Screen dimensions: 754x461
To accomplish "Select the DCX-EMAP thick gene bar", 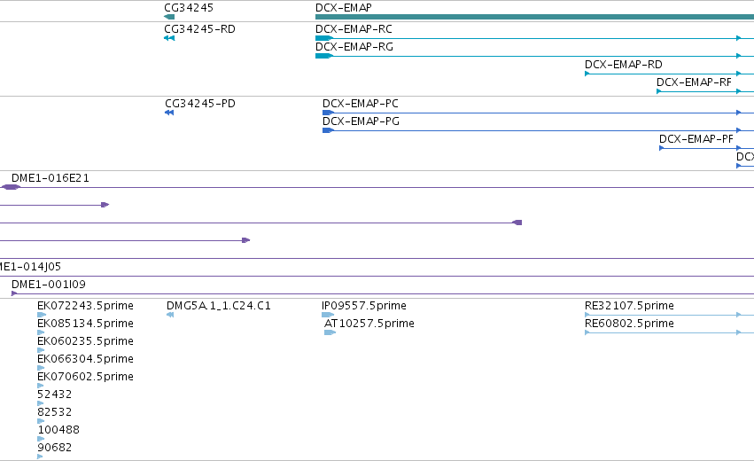I will coord(535,17).
